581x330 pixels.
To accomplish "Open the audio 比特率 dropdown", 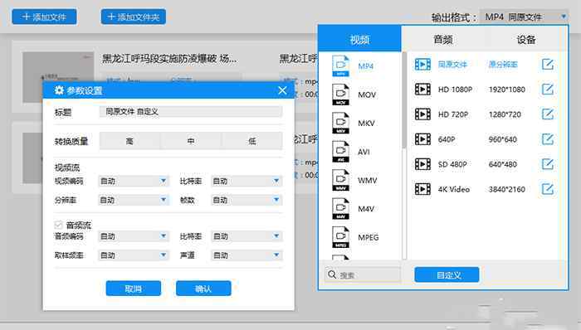I will point(247,236).
